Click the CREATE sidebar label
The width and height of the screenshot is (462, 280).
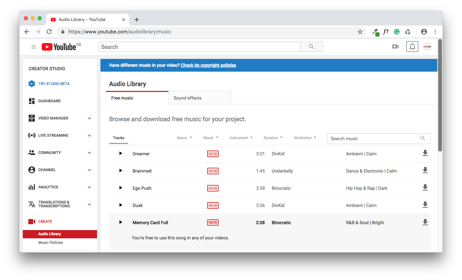pyautogui.click(x=45, y=221)
